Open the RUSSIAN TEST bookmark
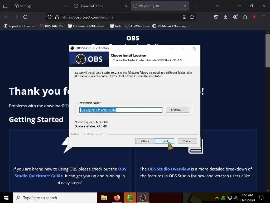The height and width of the screenshot is (203, 270). [52, 26]
